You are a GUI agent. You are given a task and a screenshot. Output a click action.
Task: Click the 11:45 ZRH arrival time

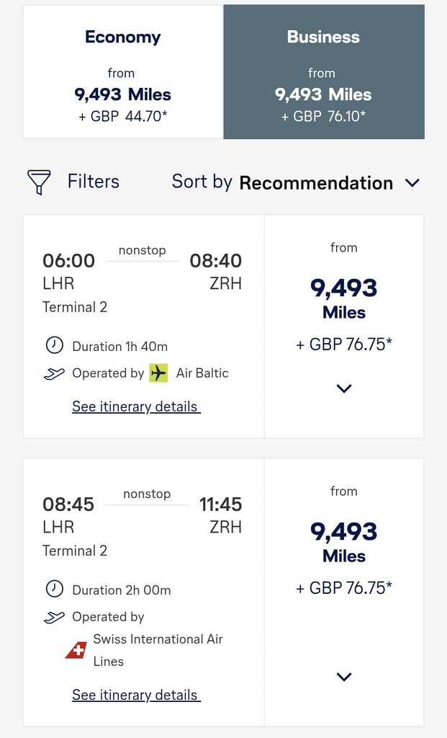220,504
